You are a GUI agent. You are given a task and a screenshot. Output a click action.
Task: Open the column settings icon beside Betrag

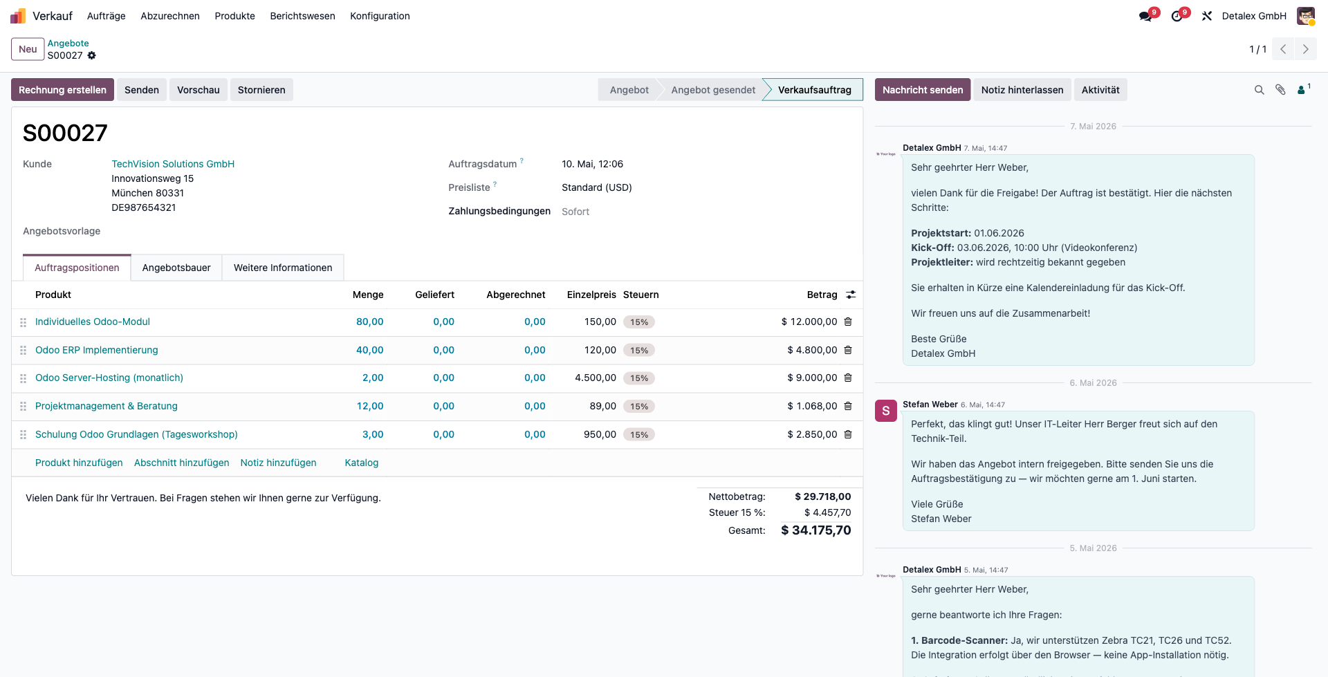tap(851, 295)
